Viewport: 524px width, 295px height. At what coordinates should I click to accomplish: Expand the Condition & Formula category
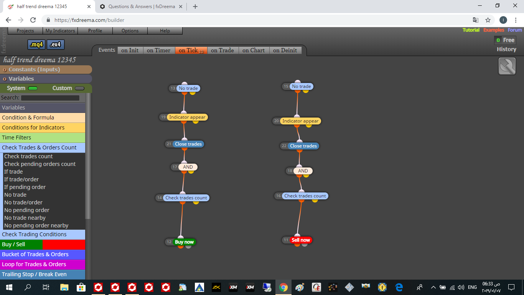tap(43, 118)
